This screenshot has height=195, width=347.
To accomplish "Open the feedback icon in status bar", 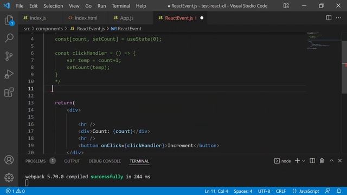I will click(x=327, y=191).
